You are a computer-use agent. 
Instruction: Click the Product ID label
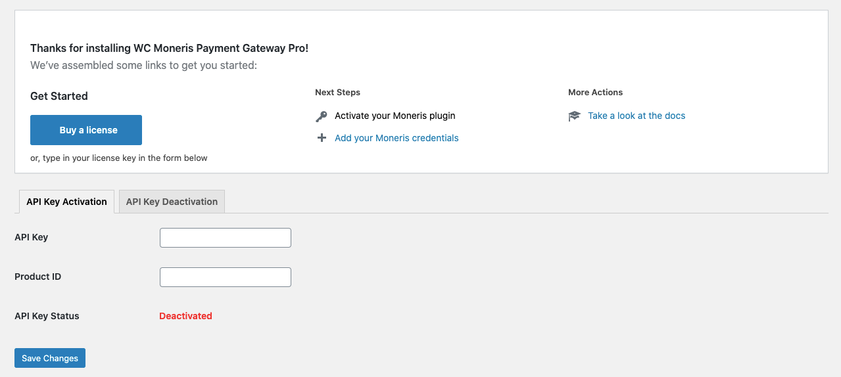37,277
